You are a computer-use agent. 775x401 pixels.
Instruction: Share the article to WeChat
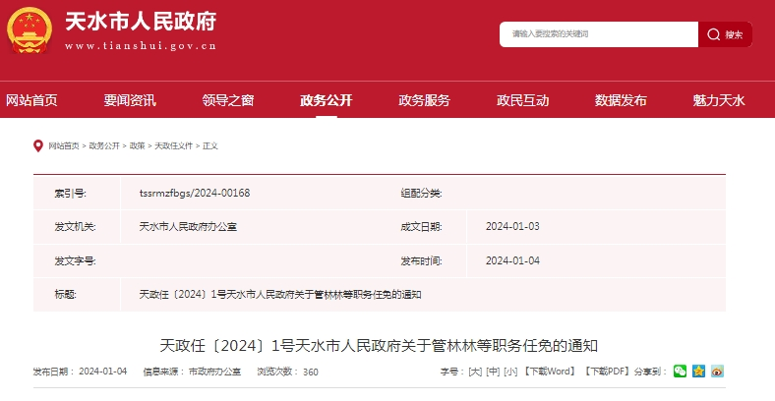click(x=680, y=372)
